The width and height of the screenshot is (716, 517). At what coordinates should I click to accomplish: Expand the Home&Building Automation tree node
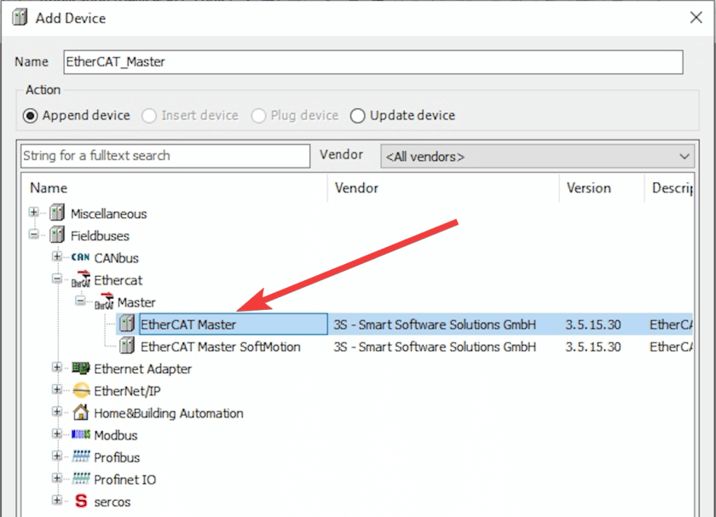56,411
